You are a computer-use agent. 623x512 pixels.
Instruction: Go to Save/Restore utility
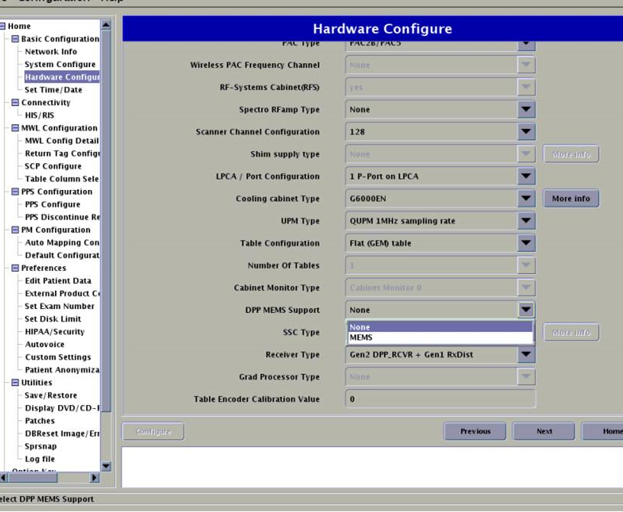[x=50, y=395]
